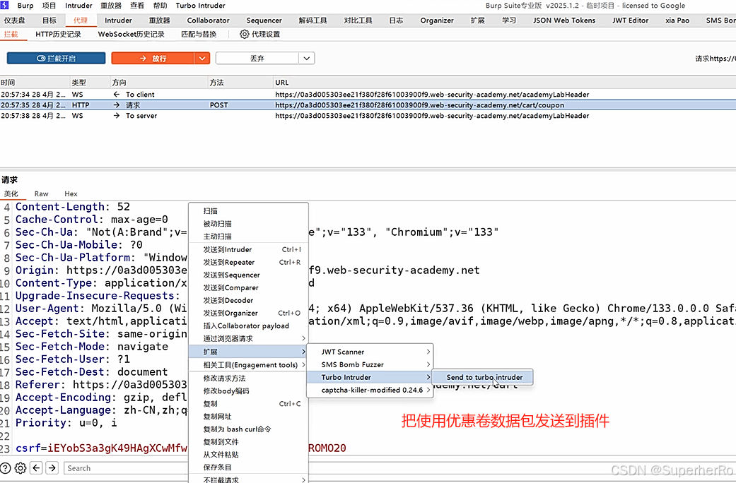Go to previous search match arrow
Viewport: 736px width, 483px height.
[x=37, y=468]
